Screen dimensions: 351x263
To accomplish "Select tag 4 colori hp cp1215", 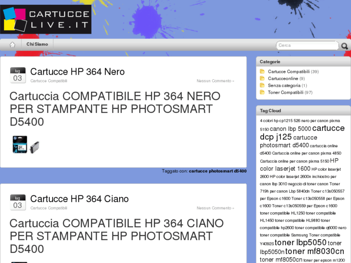I will [276, 121].
